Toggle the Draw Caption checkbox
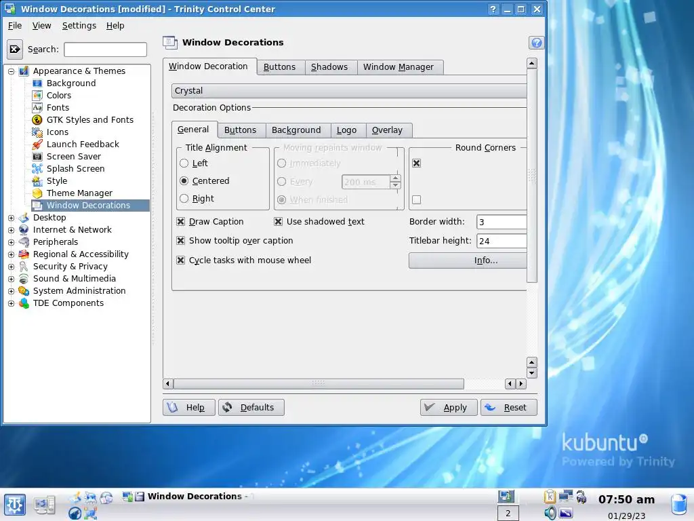The image size is (694, 521). [x=180, y=222]
